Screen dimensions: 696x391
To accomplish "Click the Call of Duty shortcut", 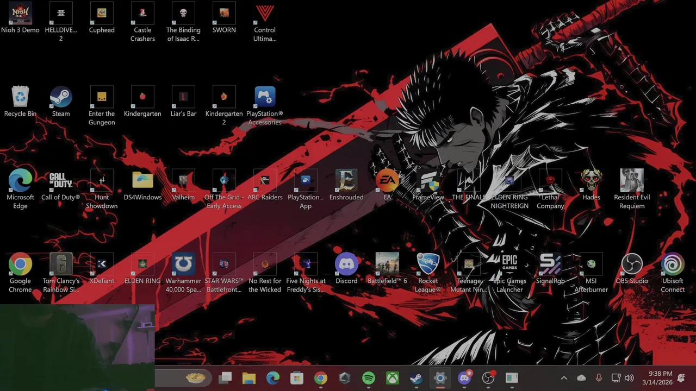I will [61, 185].
